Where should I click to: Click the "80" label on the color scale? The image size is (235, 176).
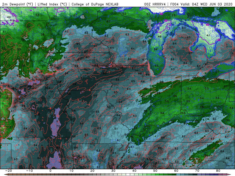(218, 171)
